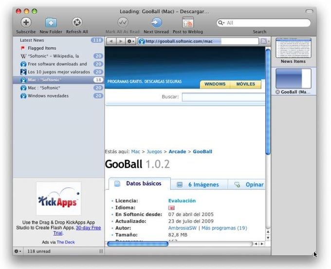This screenshot has width=331, height=269.
Task: Click the RSS feed icon beside address bar
Action: (263, 41)
